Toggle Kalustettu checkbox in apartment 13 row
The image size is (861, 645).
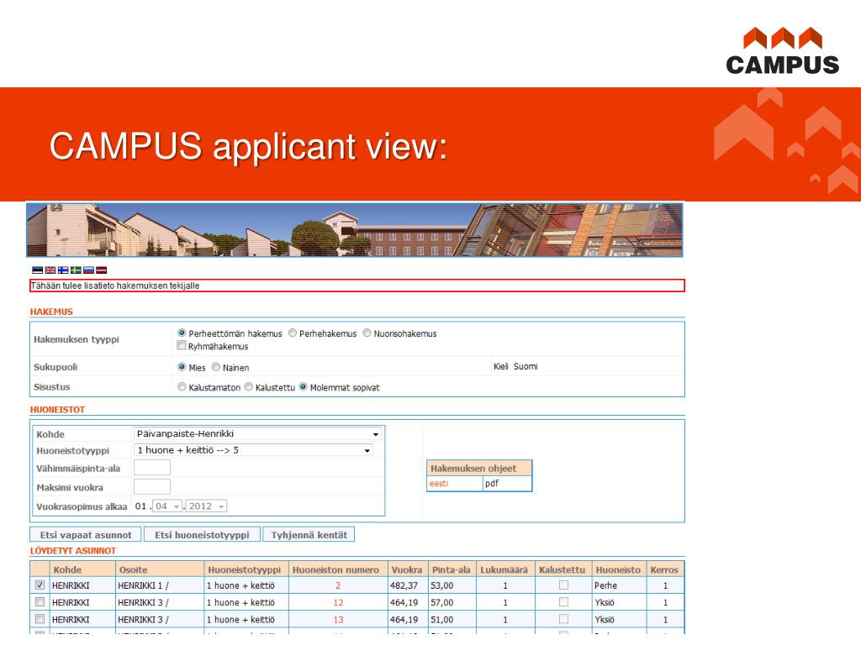pyautogui.click(x=563, y=619)
